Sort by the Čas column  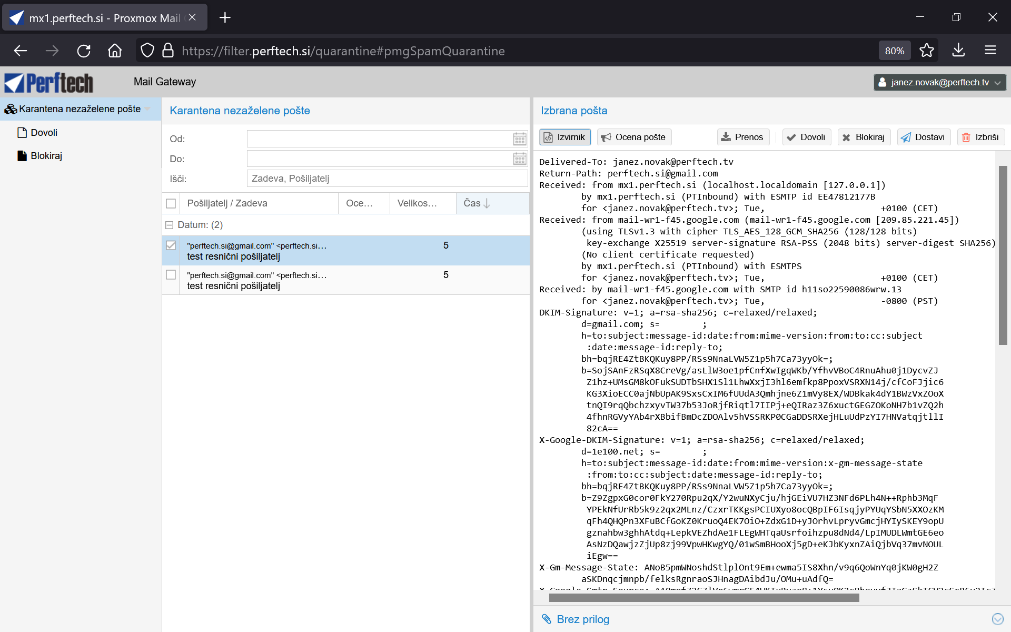[x=492, y=203]
